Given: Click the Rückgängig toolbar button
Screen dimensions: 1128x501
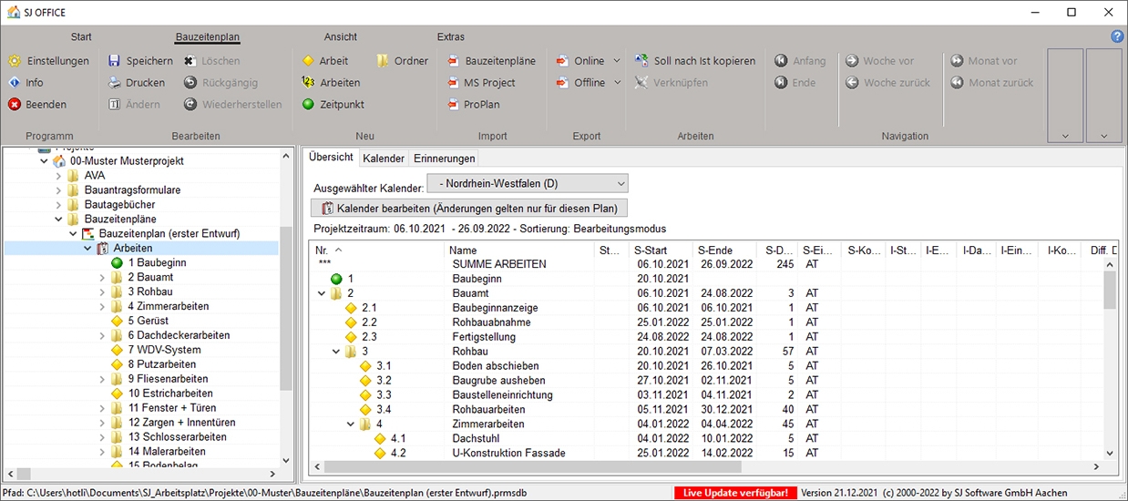Looking at the screenshot, I should pos(220,83).
